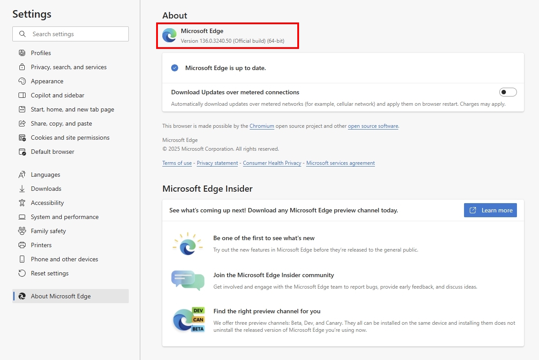539x360 pixels.
Task: Click the Start, home, and new tab icon
Action: (x=22, y=109)
